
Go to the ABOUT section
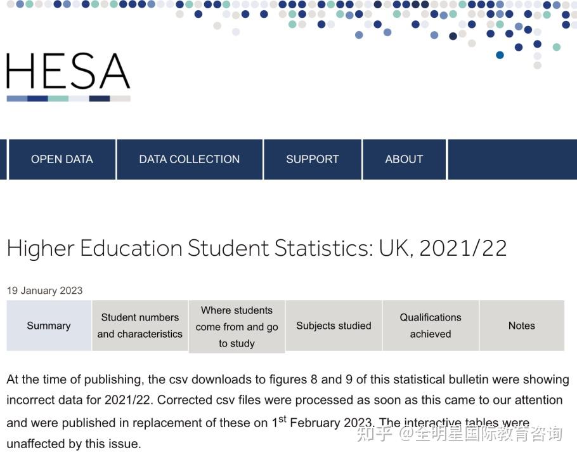tap(404, 159)
